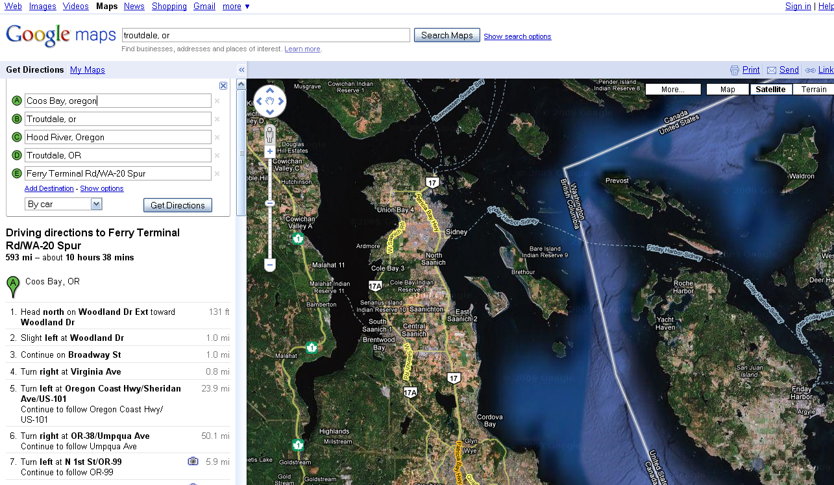Switch map to Satellite view
This screenshot has width=834, height=485.
(770, 90)
